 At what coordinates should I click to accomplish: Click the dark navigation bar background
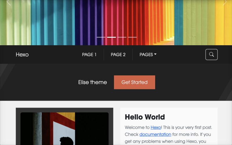point(180,55)
